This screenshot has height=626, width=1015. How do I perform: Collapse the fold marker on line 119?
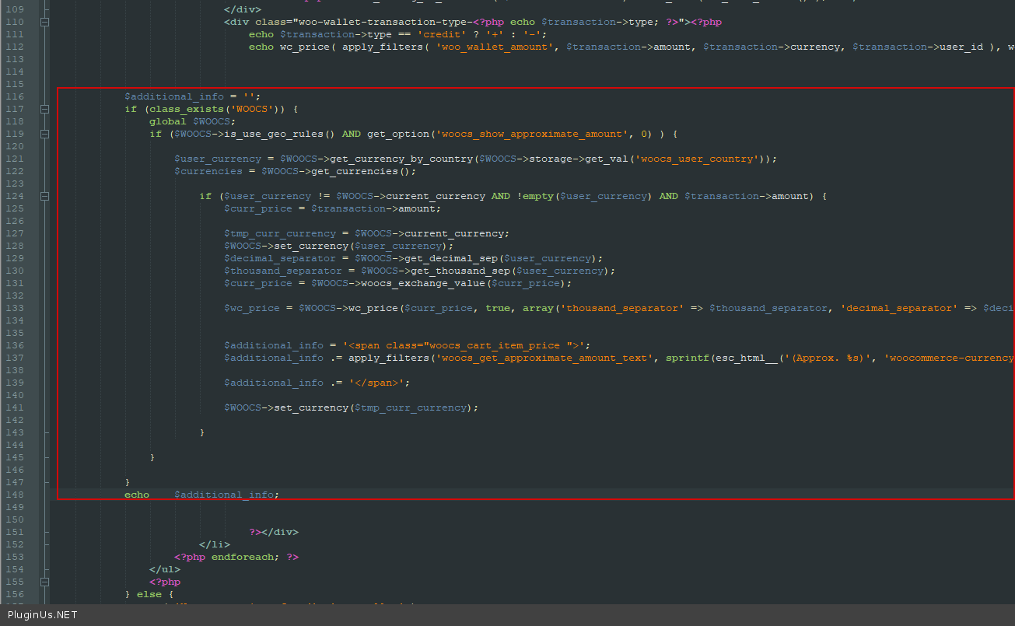coord(44,134)
